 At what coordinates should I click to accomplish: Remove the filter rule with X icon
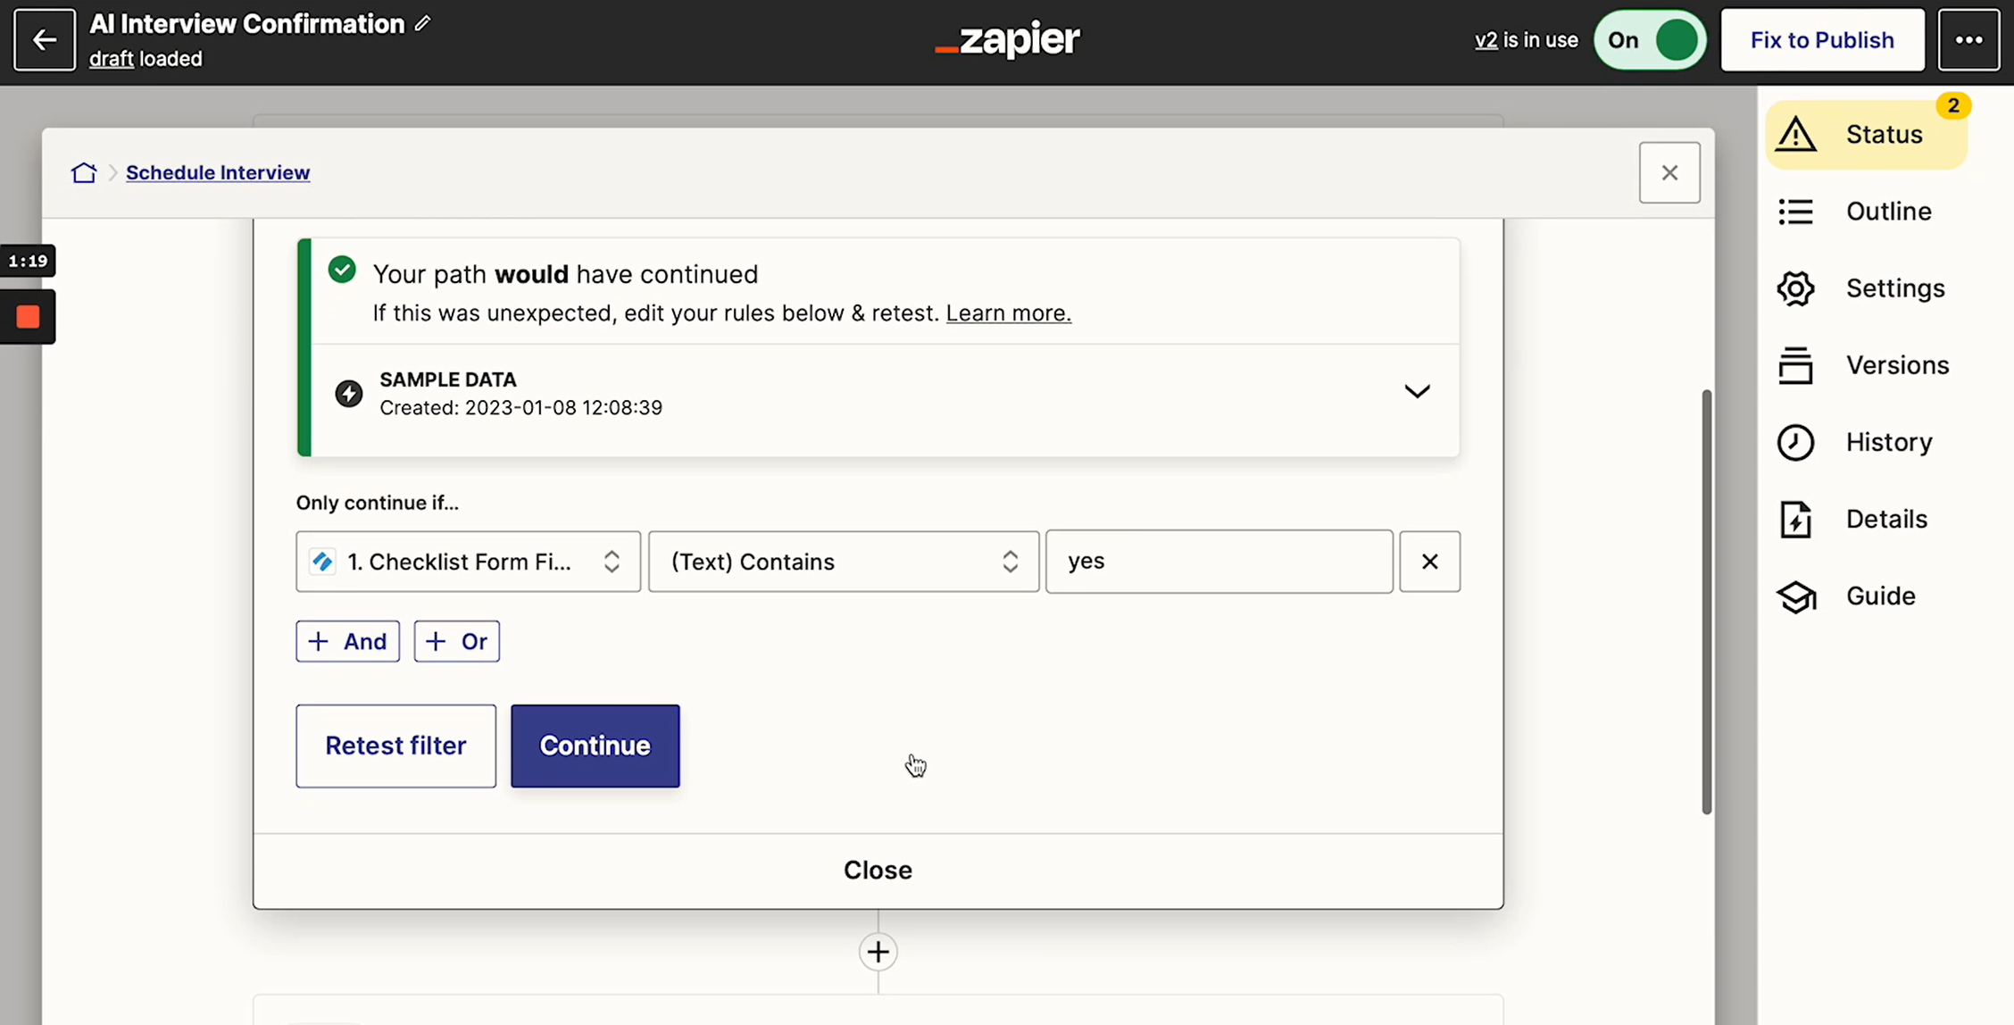point(1429,562)
